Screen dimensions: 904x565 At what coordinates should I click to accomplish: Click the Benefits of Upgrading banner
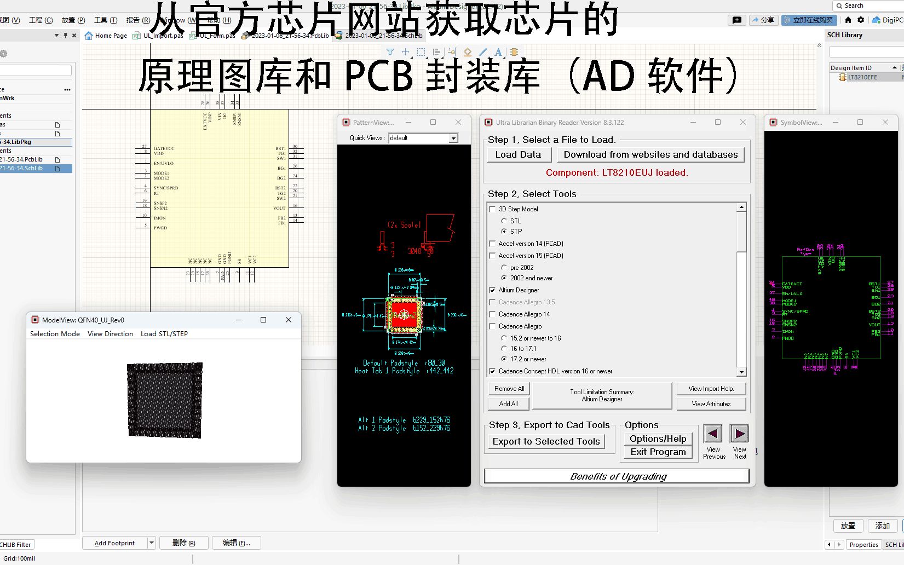point(617,476)
